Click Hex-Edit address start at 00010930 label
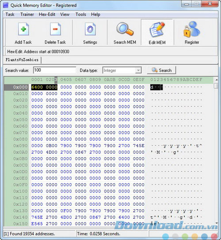The width and height of the screenshot is (221, 240). (38, 52)
